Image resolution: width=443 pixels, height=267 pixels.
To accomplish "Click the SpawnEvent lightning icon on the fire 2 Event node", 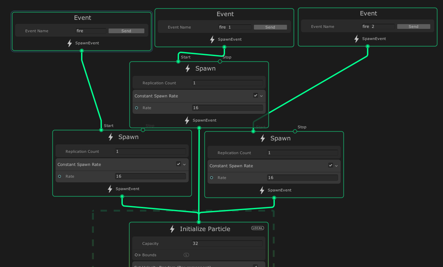I will pyautogui.click(x=357, y=39).
